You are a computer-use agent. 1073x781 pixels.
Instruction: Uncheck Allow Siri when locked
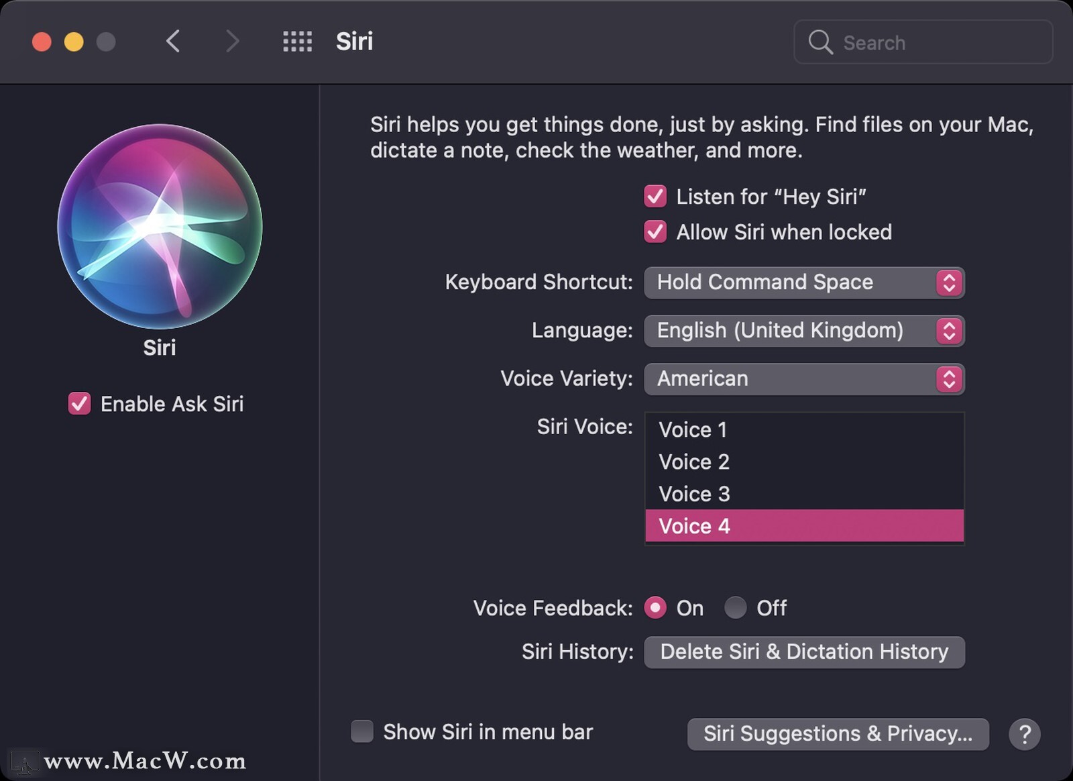[655, 232]
